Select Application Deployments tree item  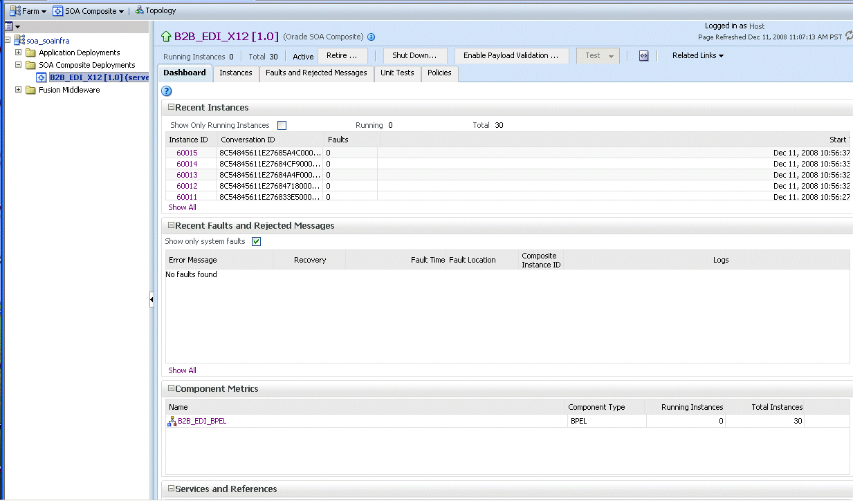79,53
